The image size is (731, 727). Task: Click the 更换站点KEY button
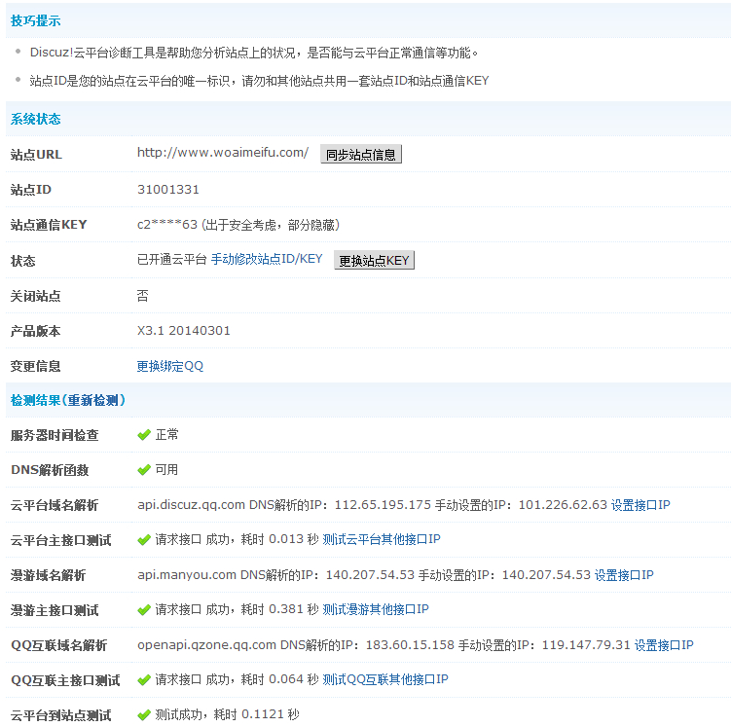(374, 260)
